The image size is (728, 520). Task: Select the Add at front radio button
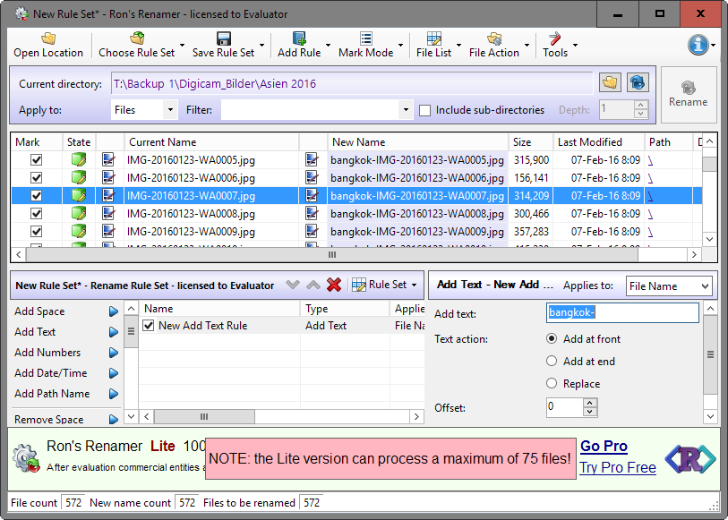[552, 338]
